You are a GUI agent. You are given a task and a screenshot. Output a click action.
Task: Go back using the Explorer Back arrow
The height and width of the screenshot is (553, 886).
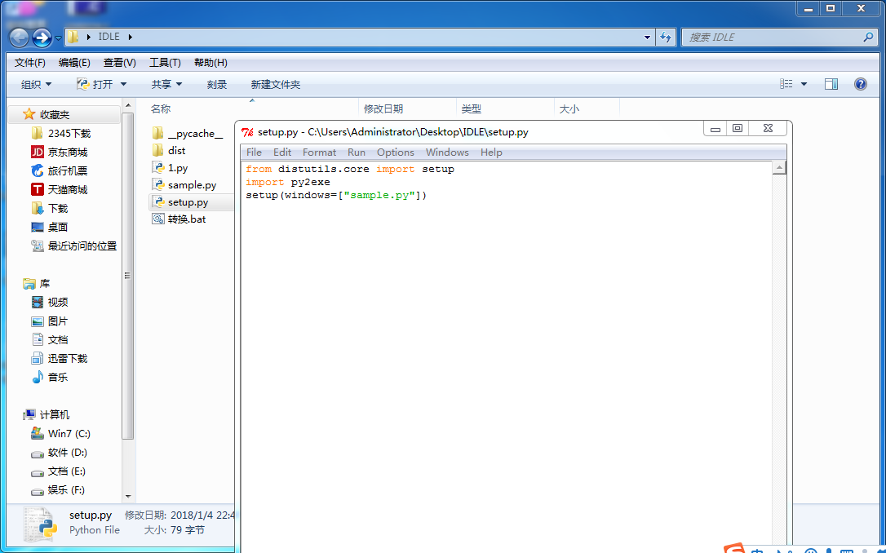pyautogui.click(x=19, y=38)
